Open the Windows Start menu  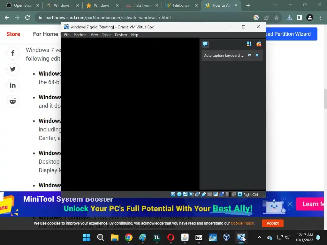click(86, 237)
